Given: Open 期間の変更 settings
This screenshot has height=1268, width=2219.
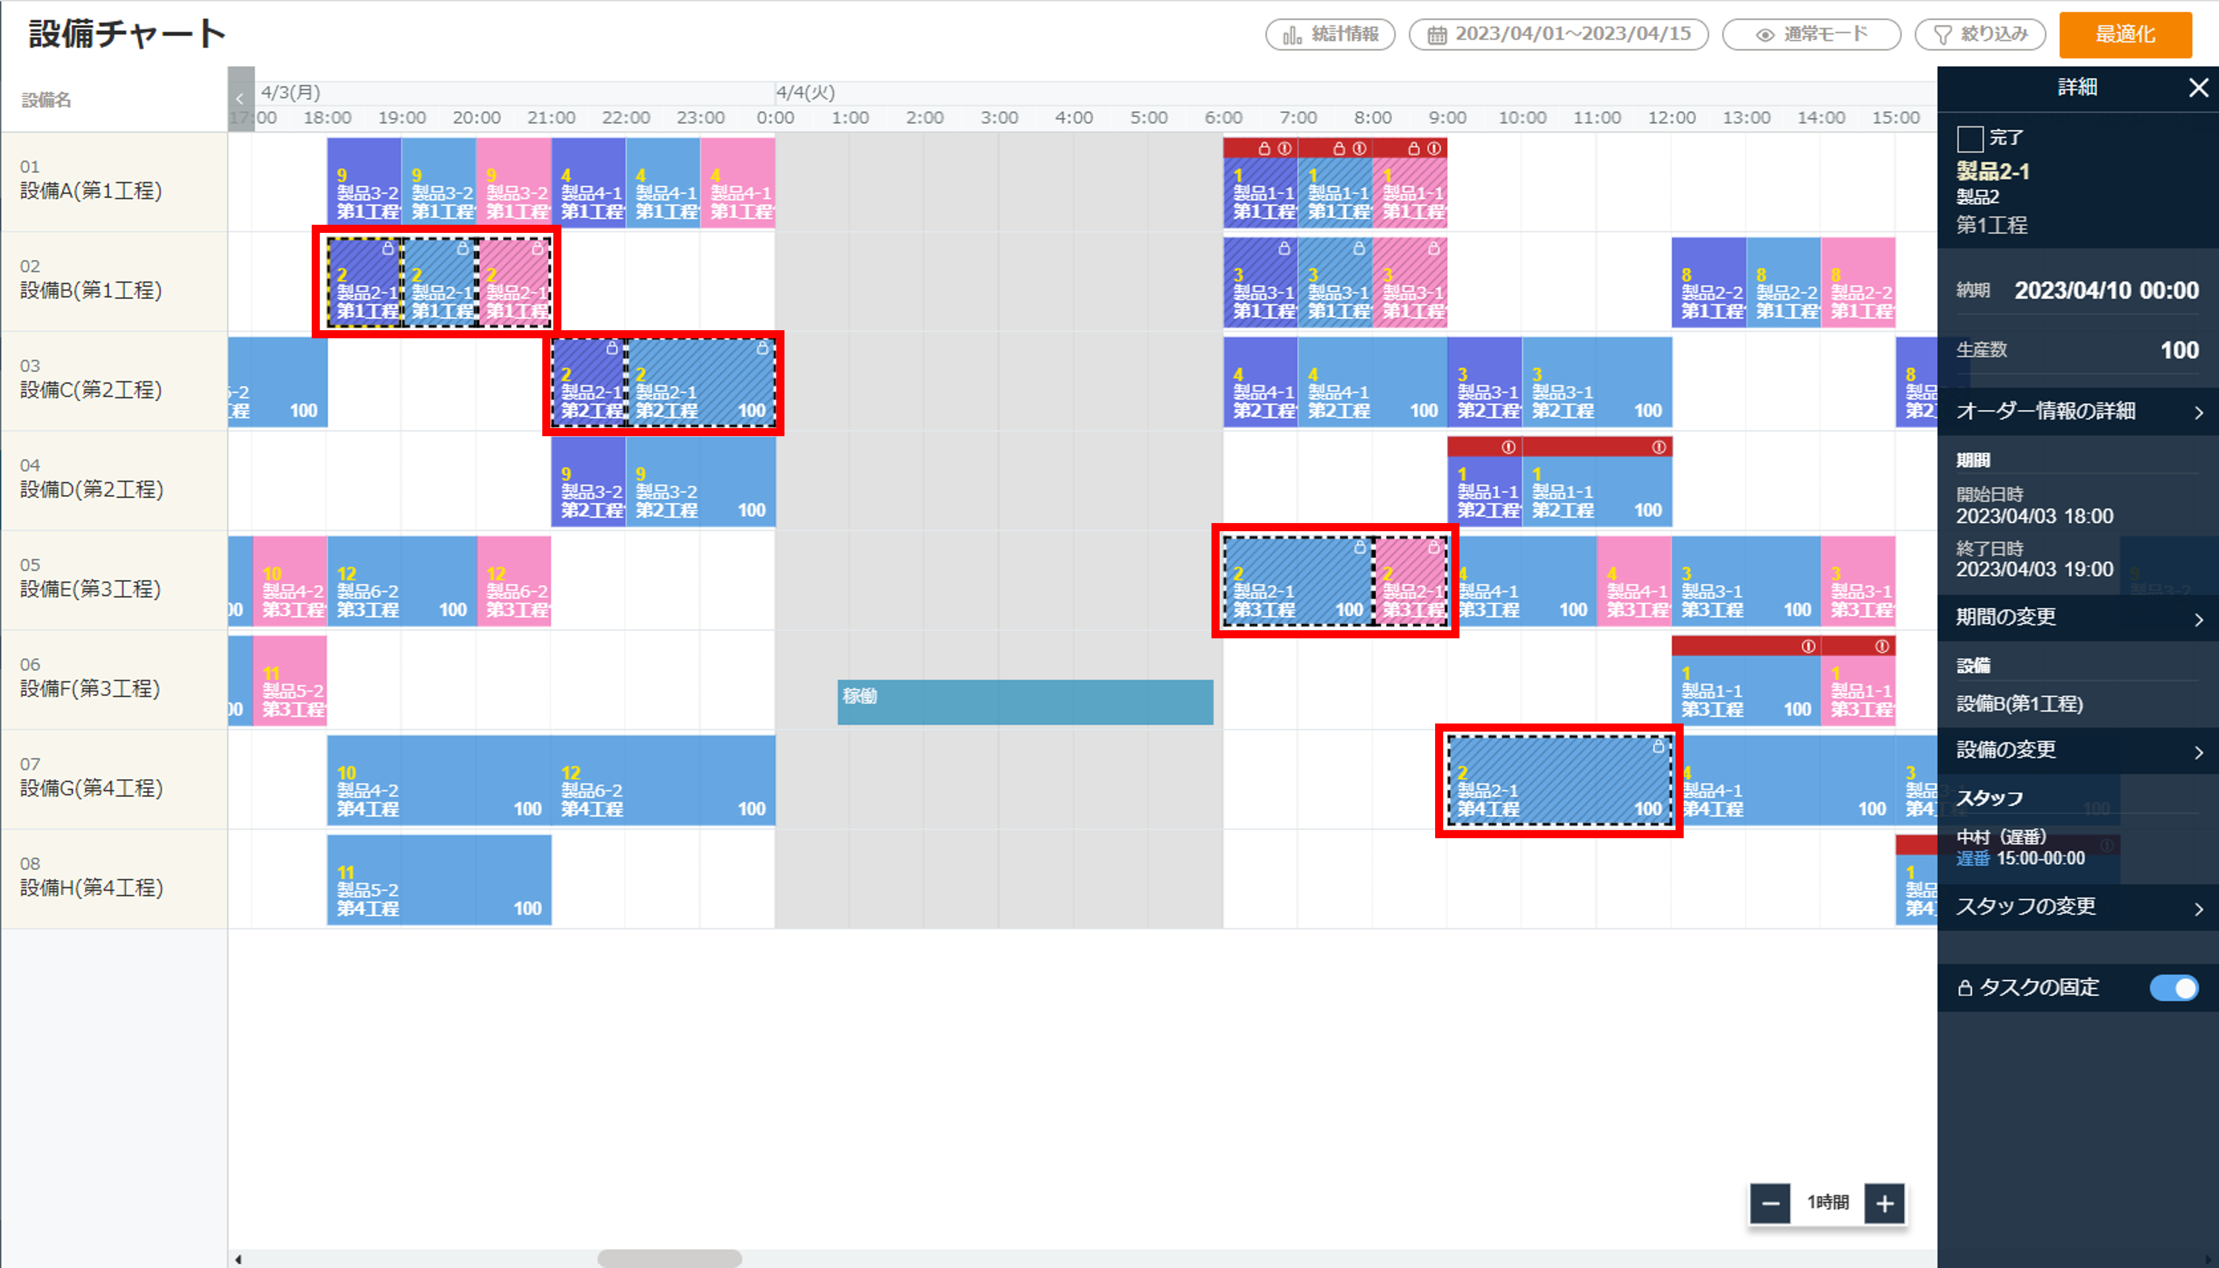Looking at the screenshot, I should [x=2078, y=617].
